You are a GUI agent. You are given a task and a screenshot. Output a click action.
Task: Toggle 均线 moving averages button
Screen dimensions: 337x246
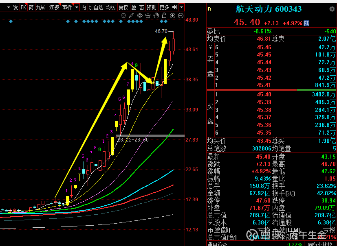point(111,7)
